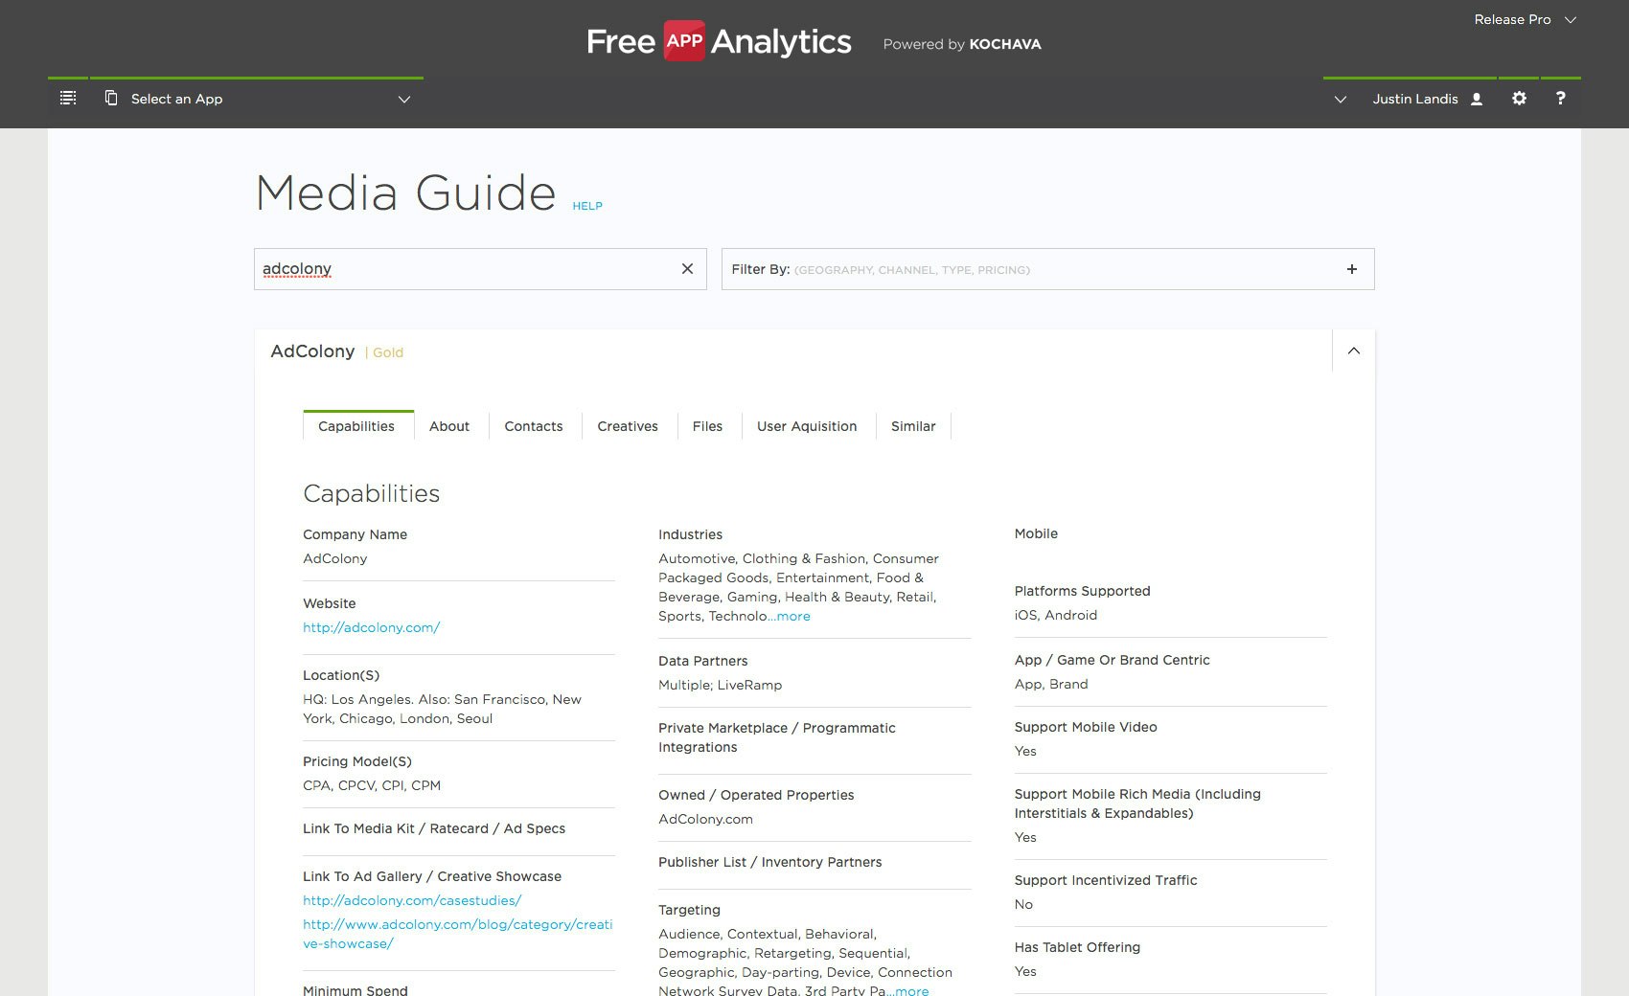1629x996 pixels.
Task: Open the AdColony casestudies link
Action: tap(411, 900)
